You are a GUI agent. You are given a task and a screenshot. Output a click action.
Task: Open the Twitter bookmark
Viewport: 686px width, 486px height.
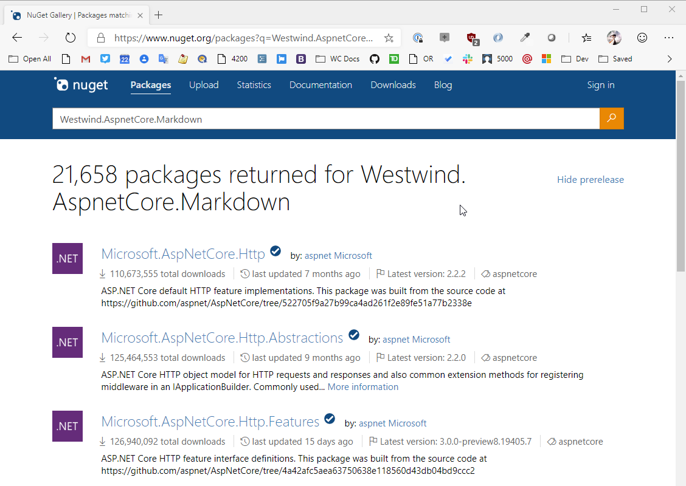click(x=105, y=59)
